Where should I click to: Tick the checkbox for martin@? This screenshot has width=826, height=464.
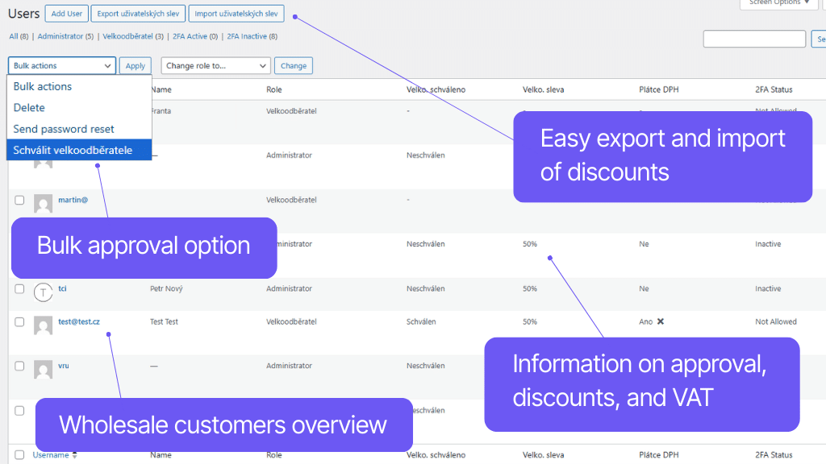(19, 200)
